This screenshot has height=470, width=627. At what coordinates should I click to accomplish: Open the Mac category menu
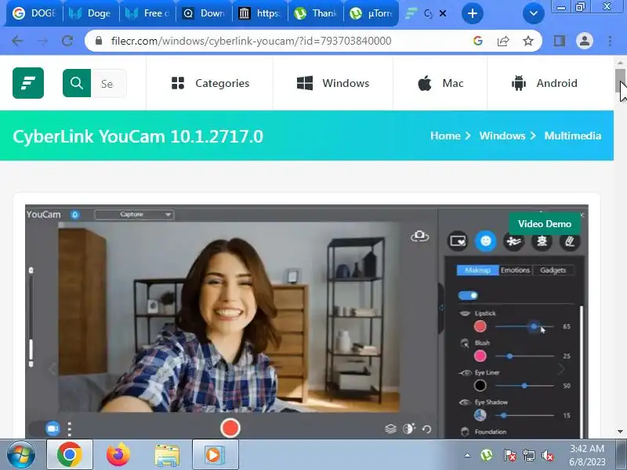(x=440, y=83)
